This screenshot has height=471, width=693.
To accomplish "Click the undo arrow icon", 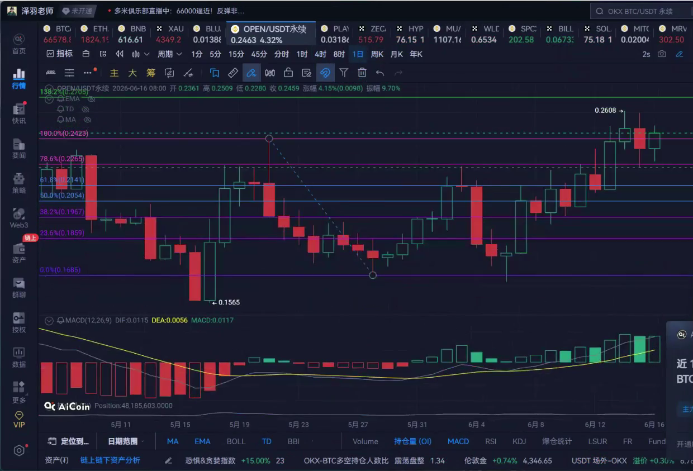I will point(380,73).
